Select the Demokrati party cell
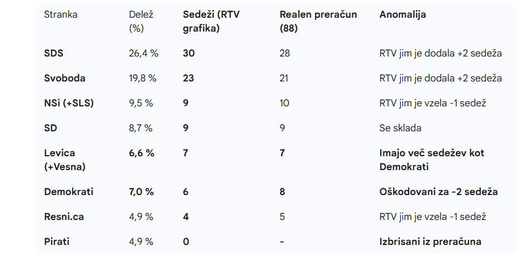Viewport: 517px width, 256px height. coord(69,192)
